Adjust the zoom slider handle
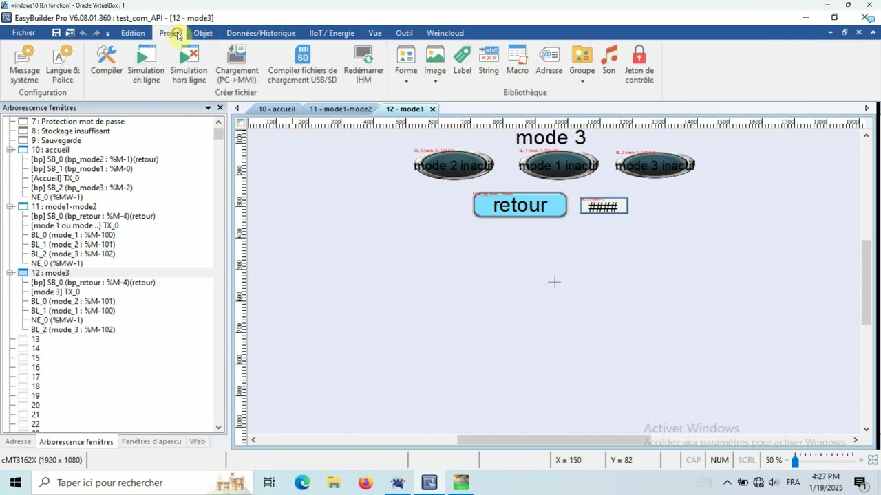 point(795,461)
